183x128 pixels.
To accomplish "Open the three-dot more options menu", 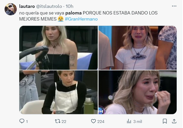I will pyautogui.click(x=174, y=6).
